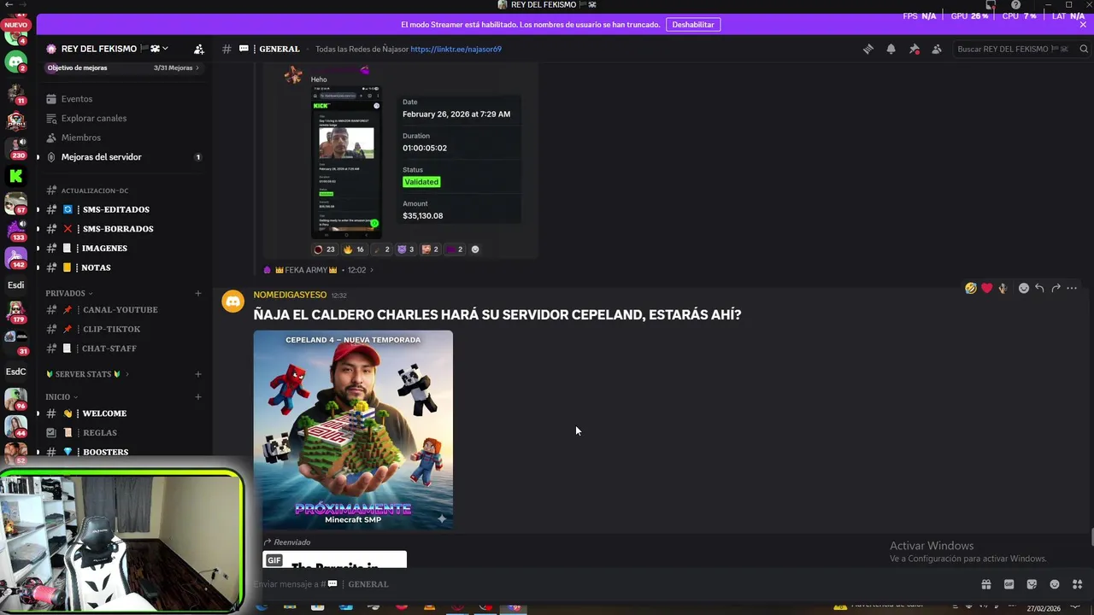Click the chat vertical scrollbar

tap(1091, 537)
